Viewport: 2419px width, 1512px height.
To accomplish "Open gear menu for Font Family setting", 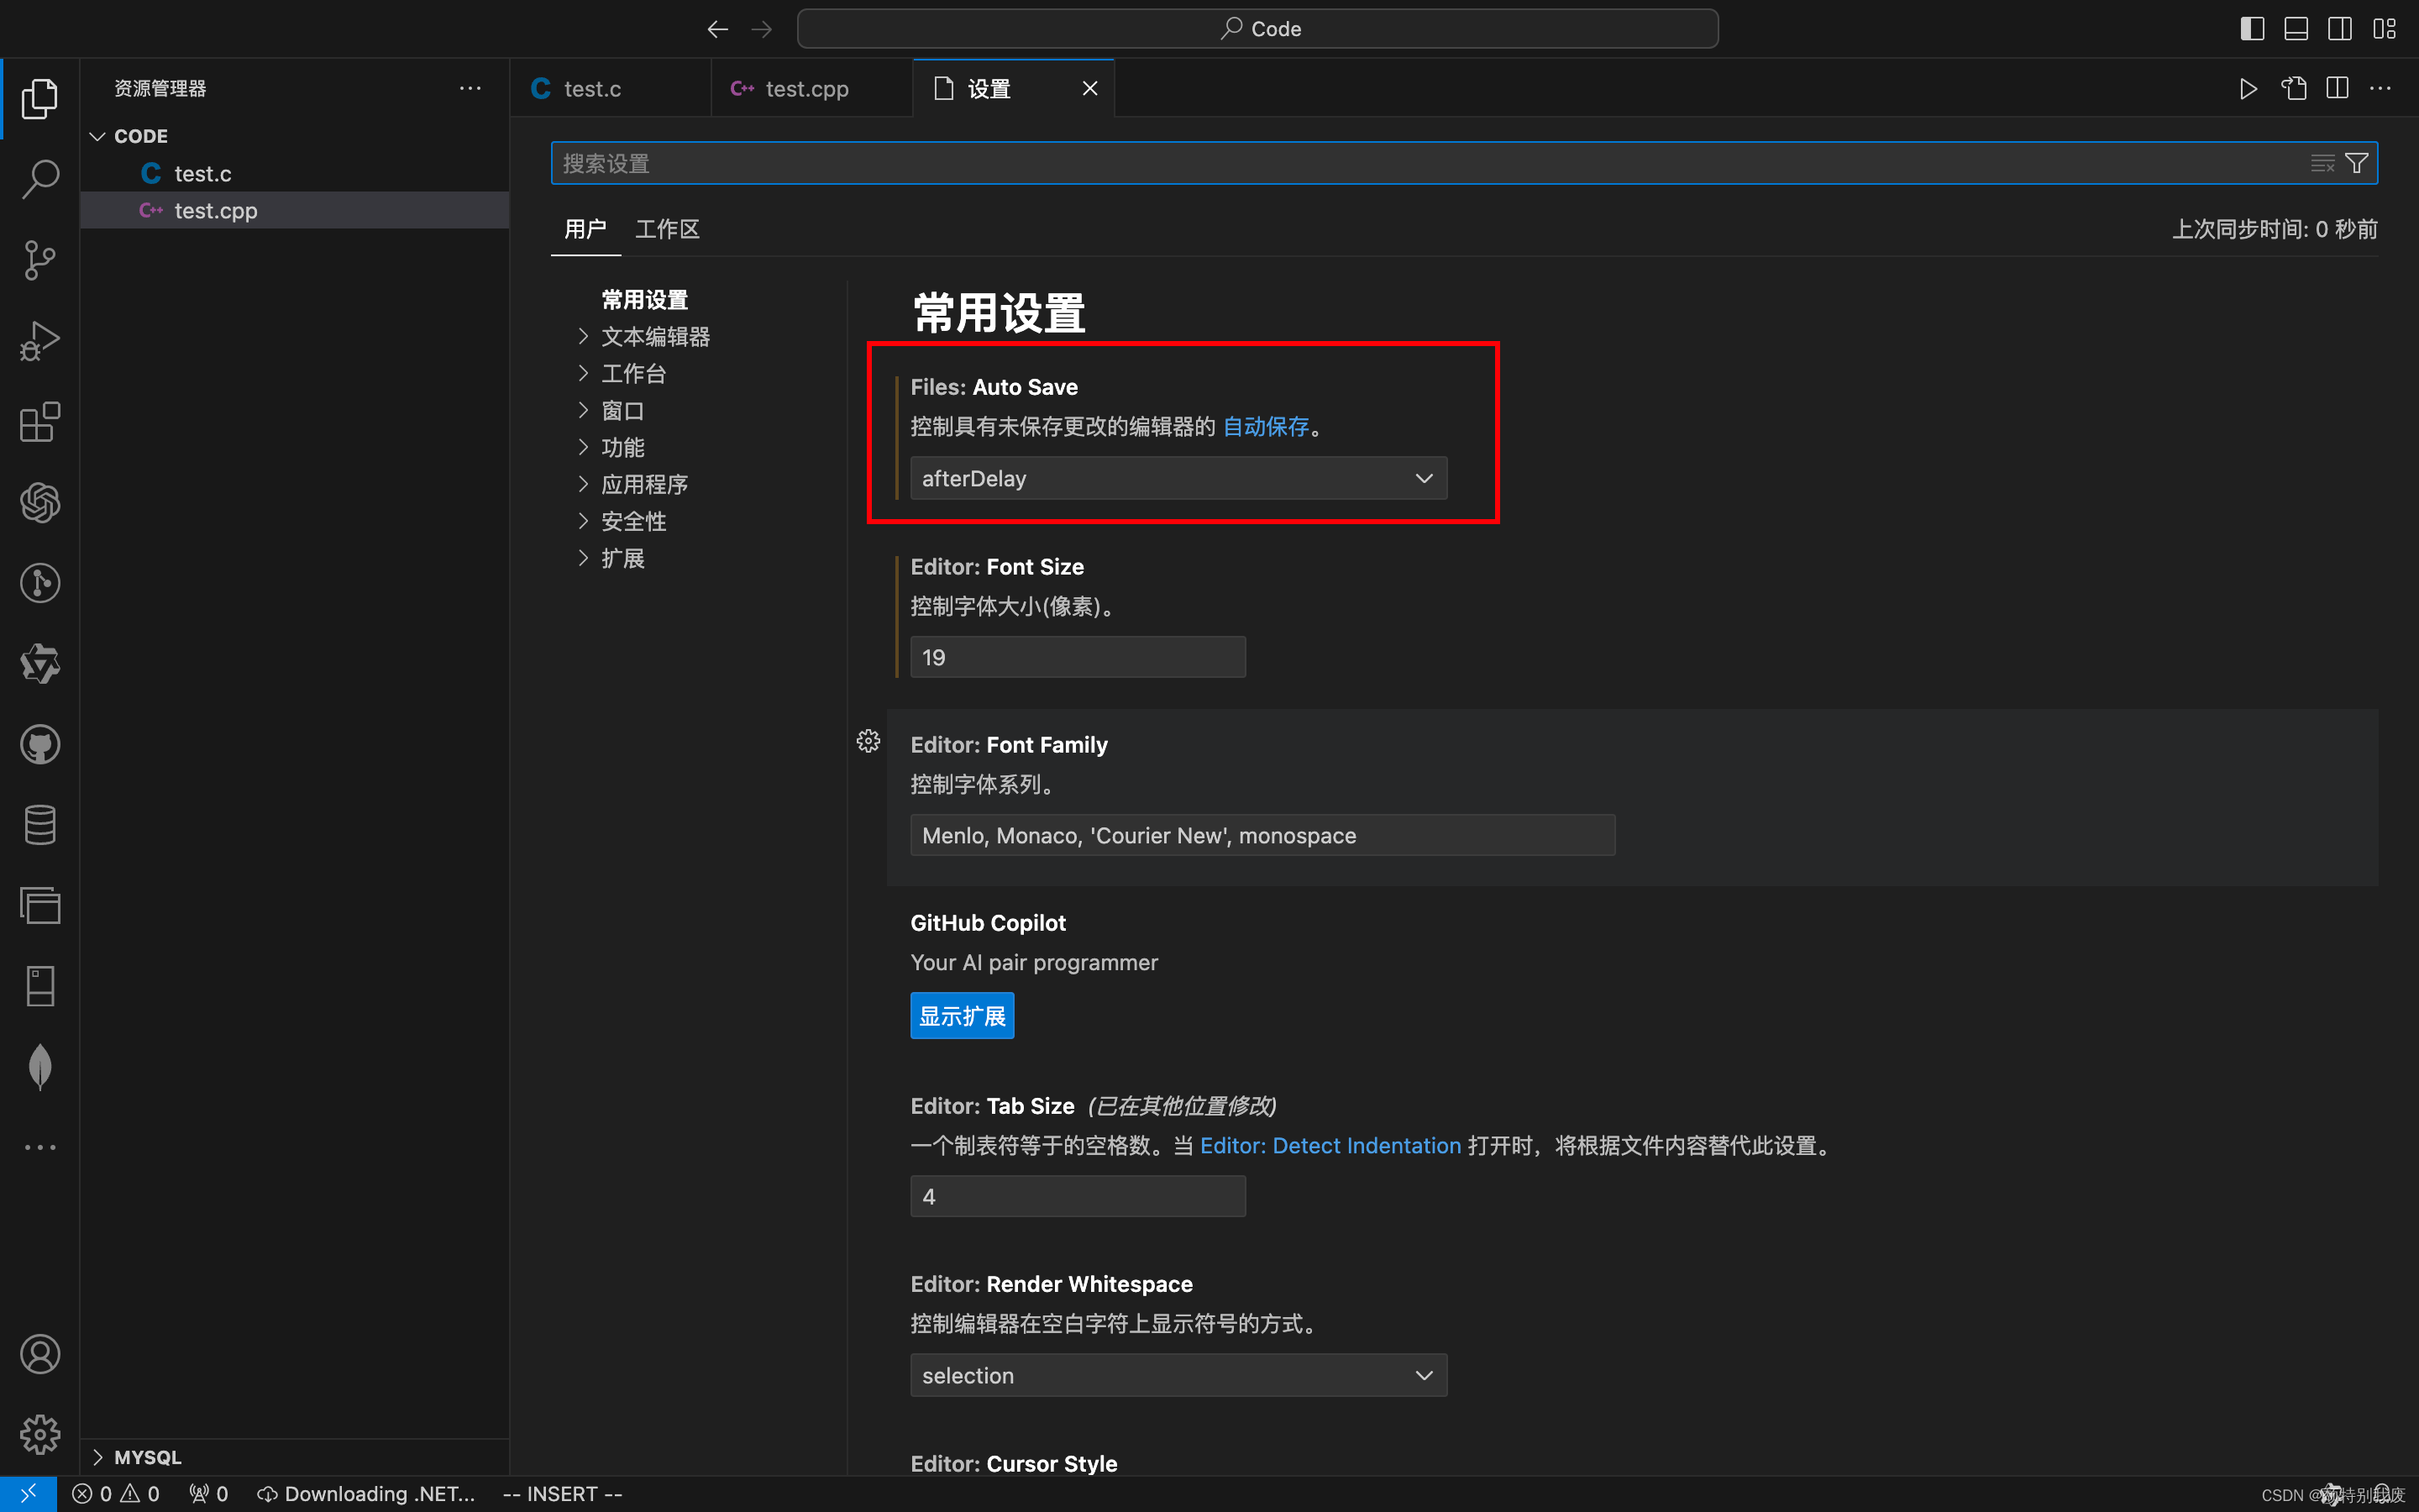I will click(x=868, y=741).
